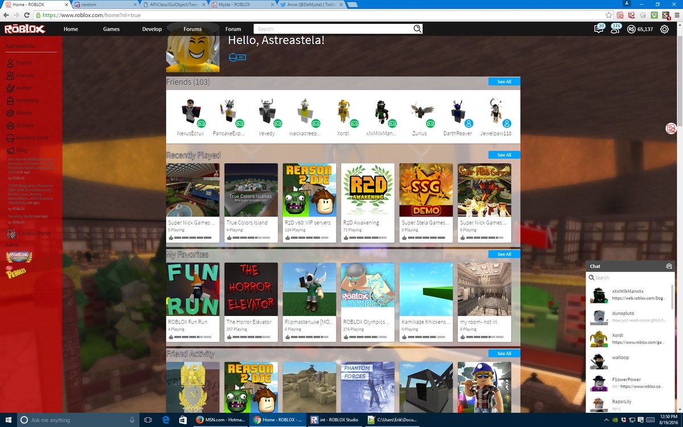683x427 pixels.
Task: Open R2D Awakening game card
Action: 367,203
